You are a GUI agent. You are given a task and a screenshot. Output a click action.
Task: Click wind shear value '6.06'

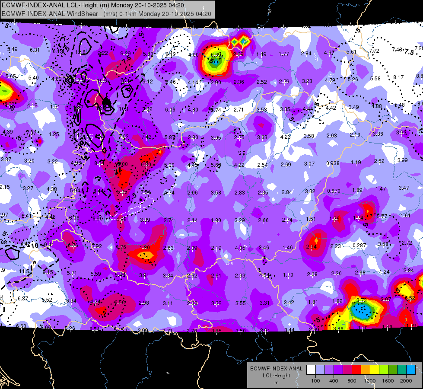170,110
